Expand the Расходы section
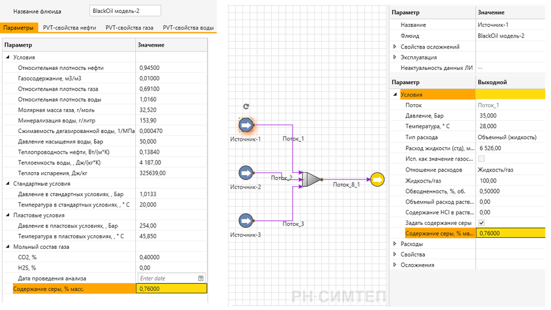The height and width of the screenshot is (310, 551). coord(395,244)
